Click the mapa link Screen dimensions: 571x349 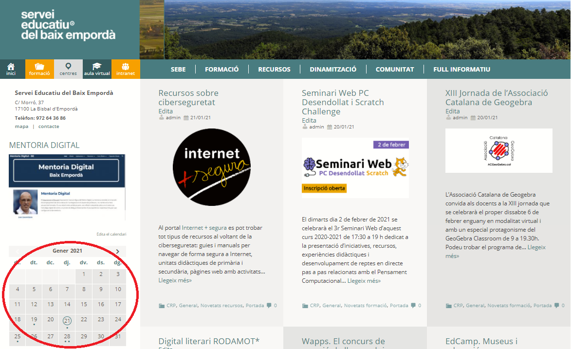pyautogui.click(x=21, y=127)
